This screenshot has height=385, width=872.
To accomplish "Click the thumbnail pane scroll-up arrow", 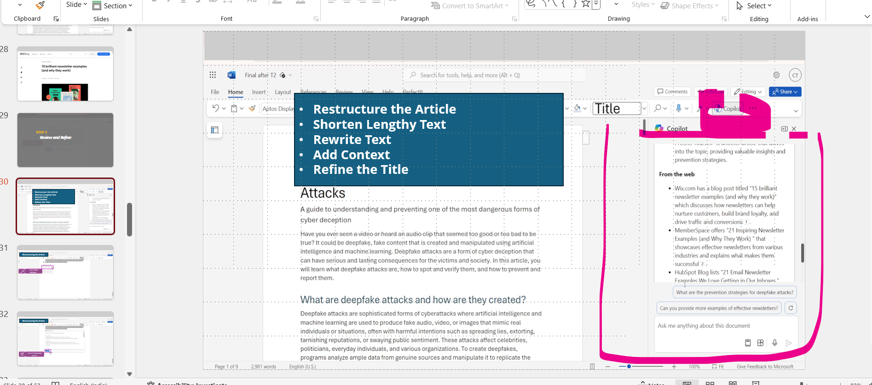I will tap(129, 29).
